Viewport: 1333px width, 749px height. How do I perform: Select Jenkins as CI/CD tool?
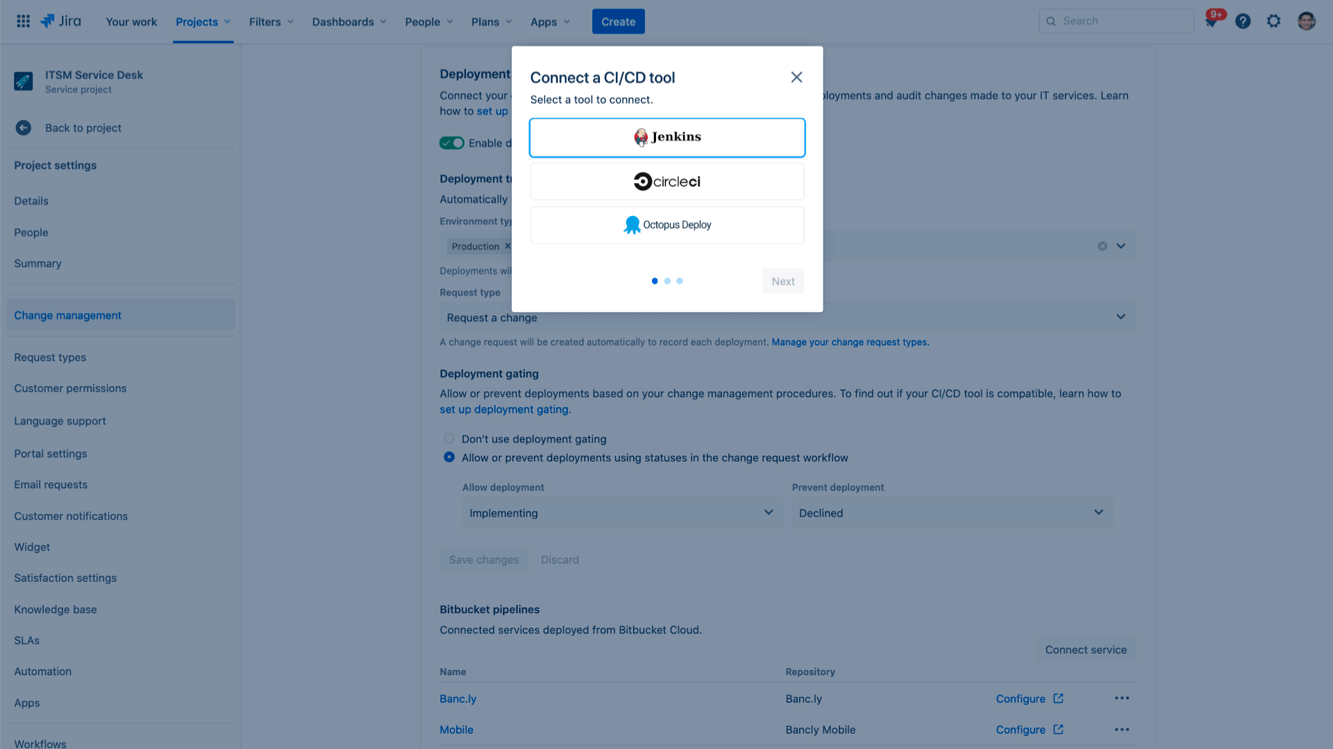666,137
